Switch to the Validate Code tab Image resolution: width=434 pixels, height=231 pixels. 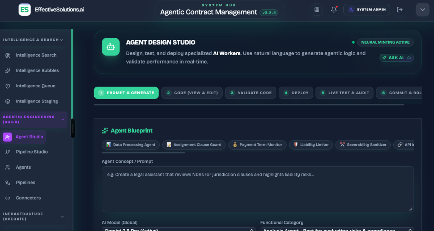pyautogui.click(x=250, y=93)
